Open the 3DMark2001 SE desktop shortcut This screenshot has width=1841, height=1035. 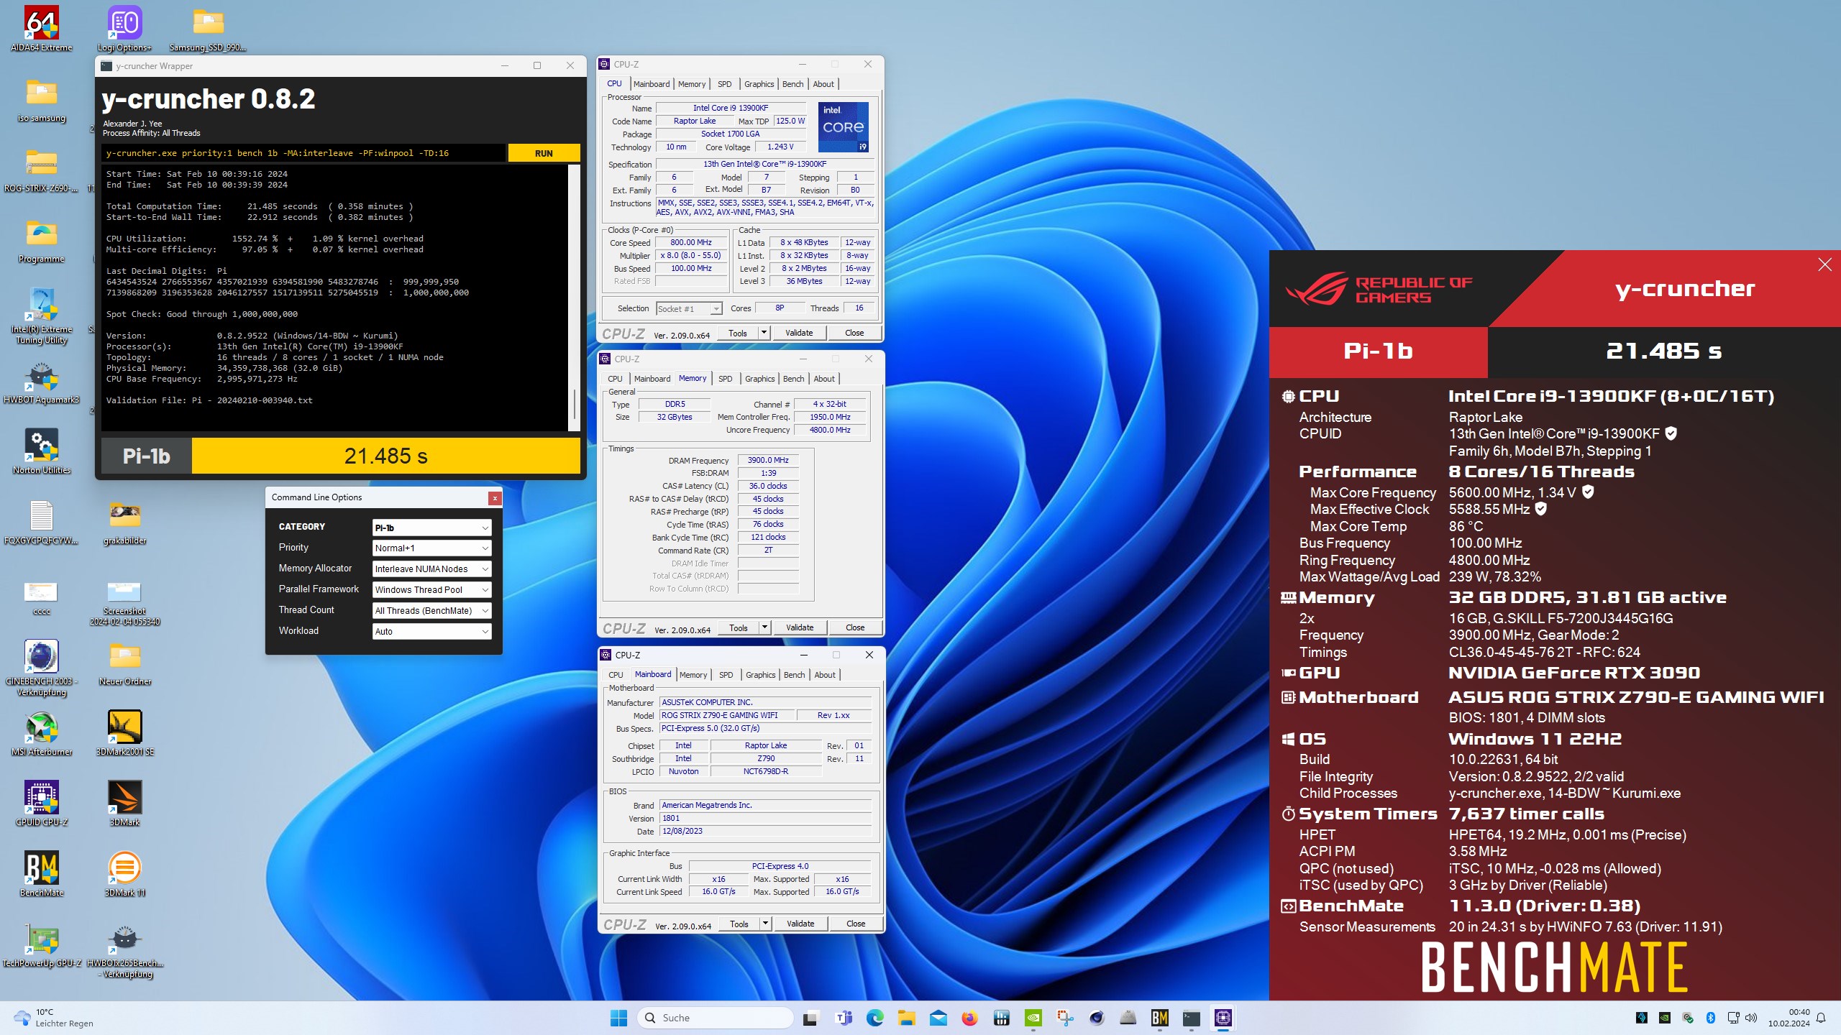[125, 733]
